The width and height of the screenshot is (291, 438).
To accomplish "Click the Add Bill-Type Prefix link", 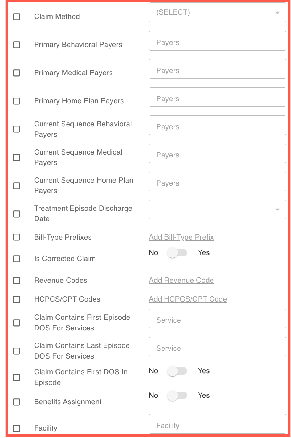I will click(x=181, y=237).
